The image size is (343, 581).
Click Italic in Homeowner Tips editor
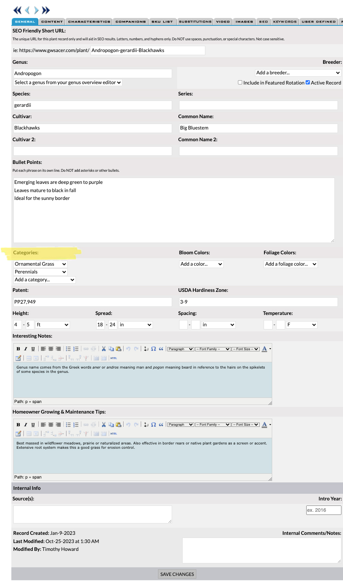pyautogui.click(x=25, y=425)
